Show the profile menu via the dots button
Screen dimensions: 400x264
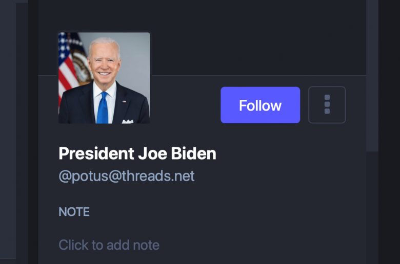[327, 105]
